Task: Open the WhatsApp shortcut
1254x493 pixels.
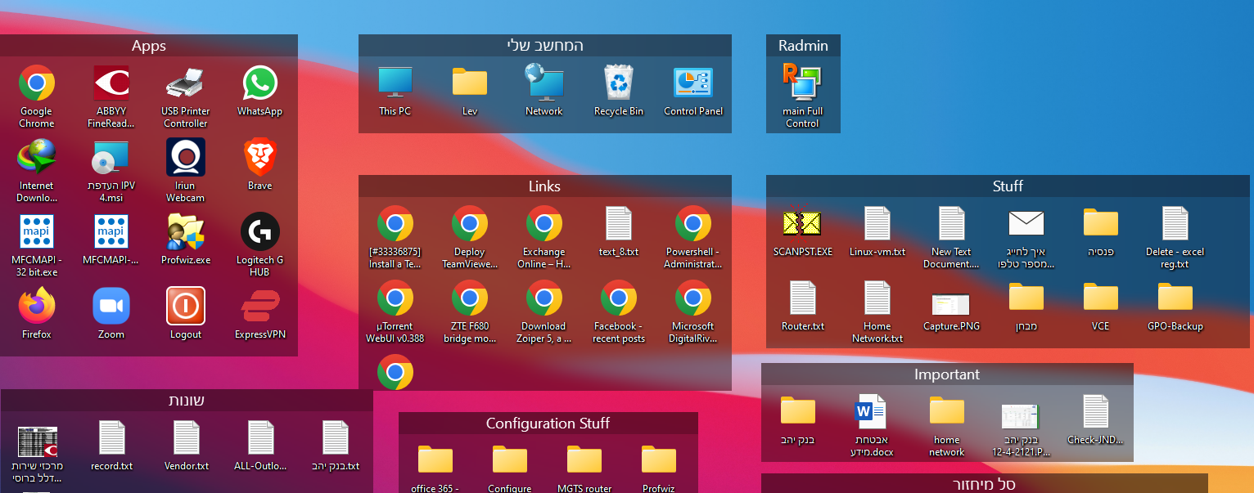Action: [x=260, y=83]
